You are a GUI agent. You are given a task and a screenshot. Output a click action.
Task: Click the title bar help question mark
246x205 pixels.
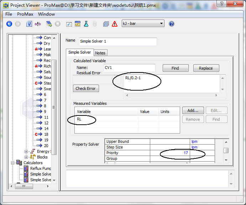point(222,4)
